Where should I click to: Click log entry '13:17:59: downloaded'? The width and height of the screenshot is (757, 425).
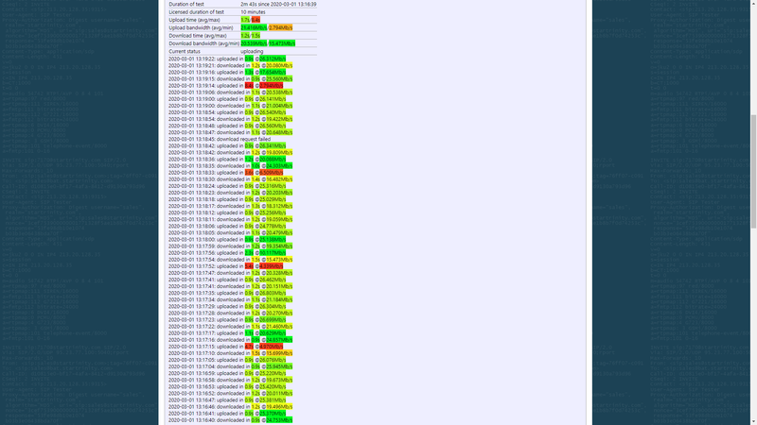(x=230, y=246)
